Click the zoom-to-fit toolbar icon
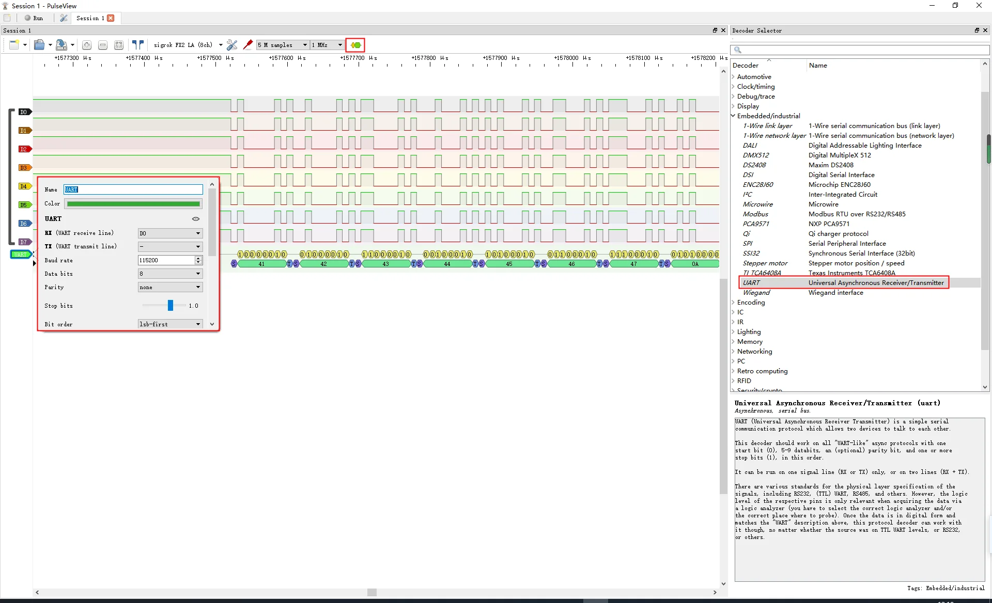The width and height of the screenshot is (992, 603). (119, 45)
